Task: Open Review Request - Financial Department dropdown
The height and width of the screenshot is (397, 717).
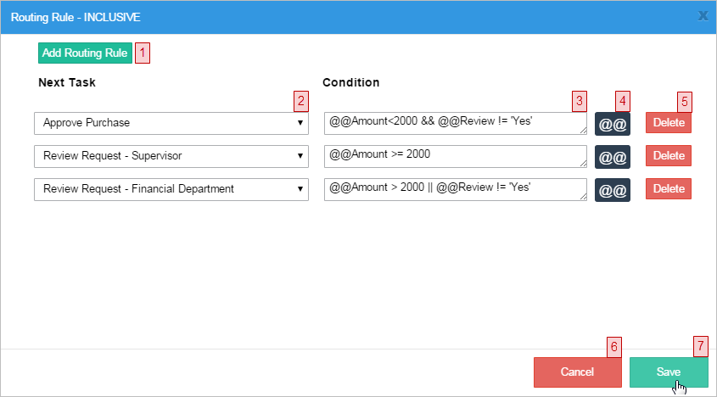Action: tap(171, 189)
